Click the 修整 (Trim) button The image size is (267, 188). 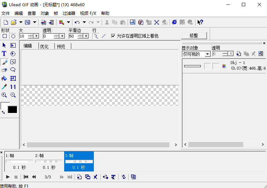tap(194, 35)
